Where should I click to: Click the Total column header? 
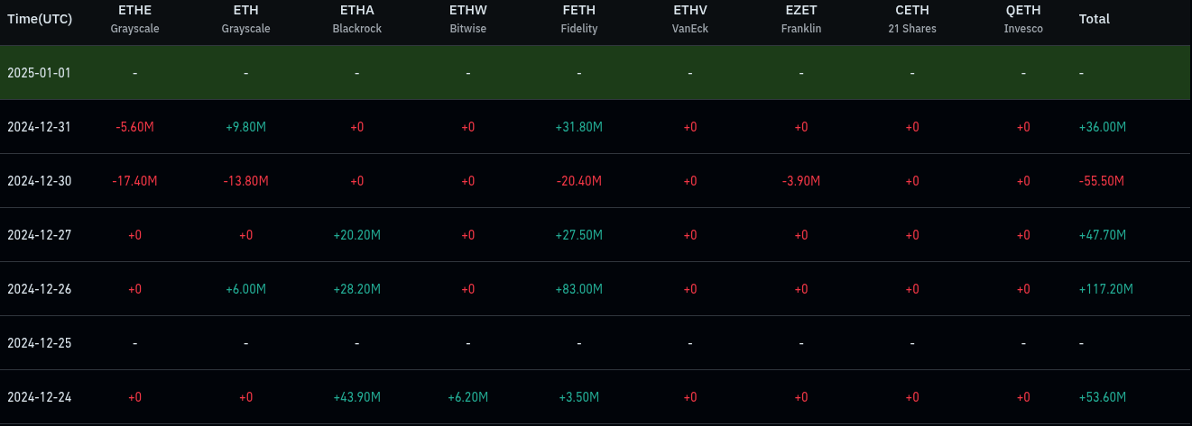(1095, 19)
